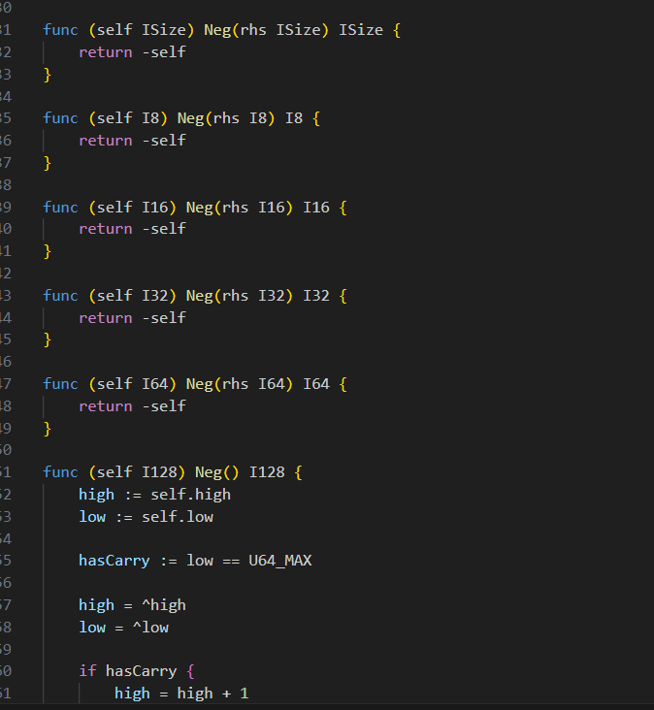Click -self inside the I64 Neg function
The image size is (654, 710).
pyautogui.click(x=163, y=406)
